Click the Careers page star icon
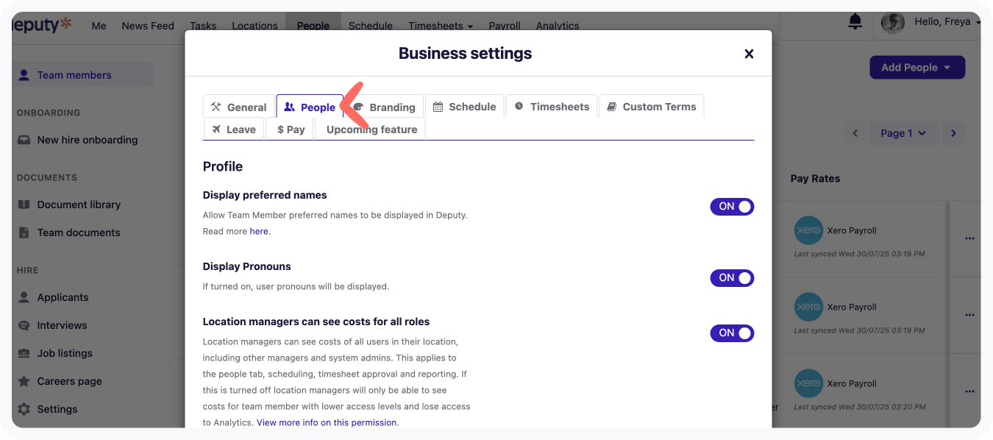This screenshot has height=440, width=993. (x=24, y=381)
